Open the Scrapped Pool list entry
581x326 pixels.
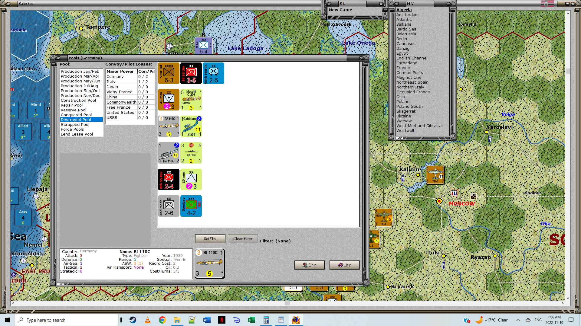pos(75,124)
